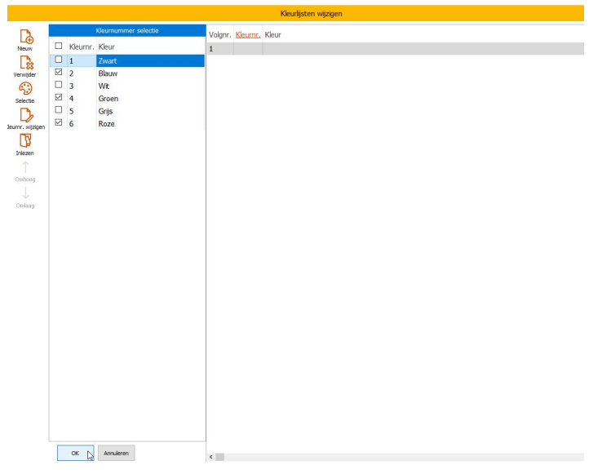Toggle the select-all header checkbox
611x474 pixels.
tap(58, 47)
